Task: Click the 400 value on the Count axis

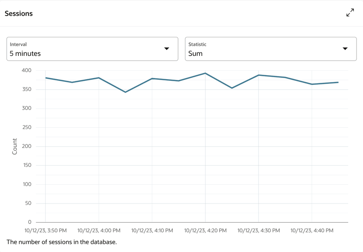Action: [x=27, y=70]
